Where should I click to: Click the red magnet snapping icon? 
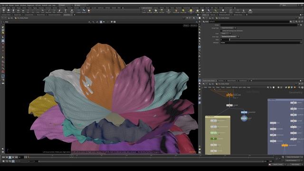[x=3, y=72]
